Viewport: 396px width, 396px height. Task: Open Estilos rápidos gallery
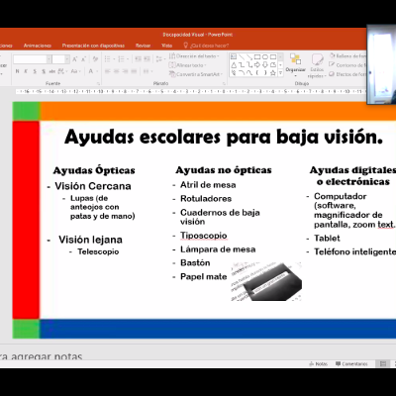click(317, 66)
